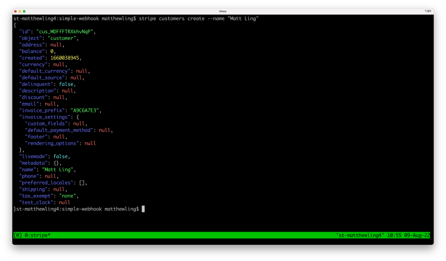Select tmux window 0:stripe* in status bar
446x261 pixels.
pyautogui.click(x=38, y=235)
